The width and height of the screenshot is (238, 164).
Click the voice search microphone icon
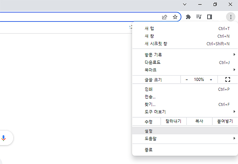[3, 138]
